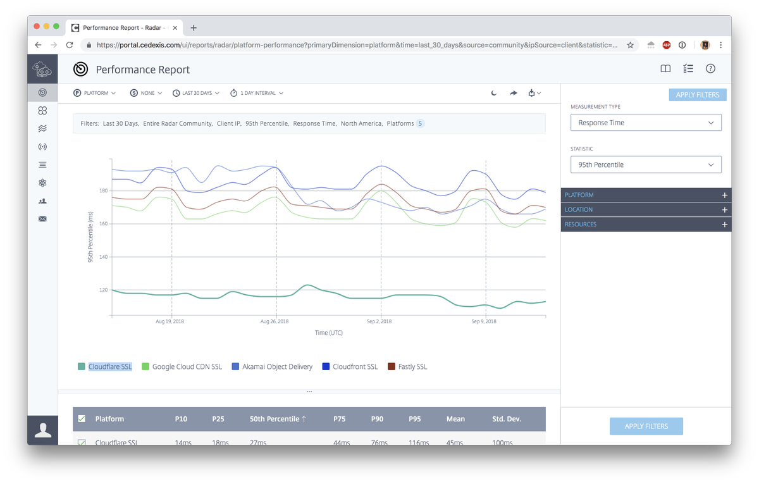The image size is (759, 484).
Task: Open the atom sidebar icon
Action: pos(42,183)
